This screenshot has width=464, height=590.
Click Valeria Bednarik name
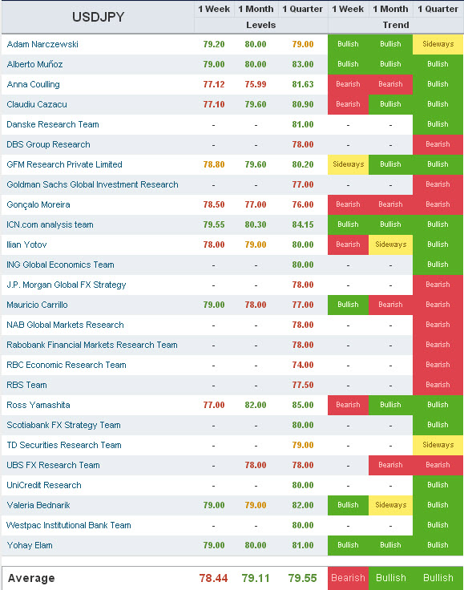pyautogui.click(x=38, y=505)
